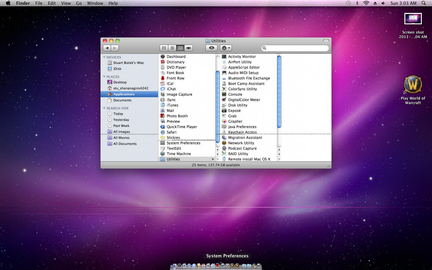Toggle Quick Look eye button
Viewport: 432px width, 270px height.
tap(211, 48)
